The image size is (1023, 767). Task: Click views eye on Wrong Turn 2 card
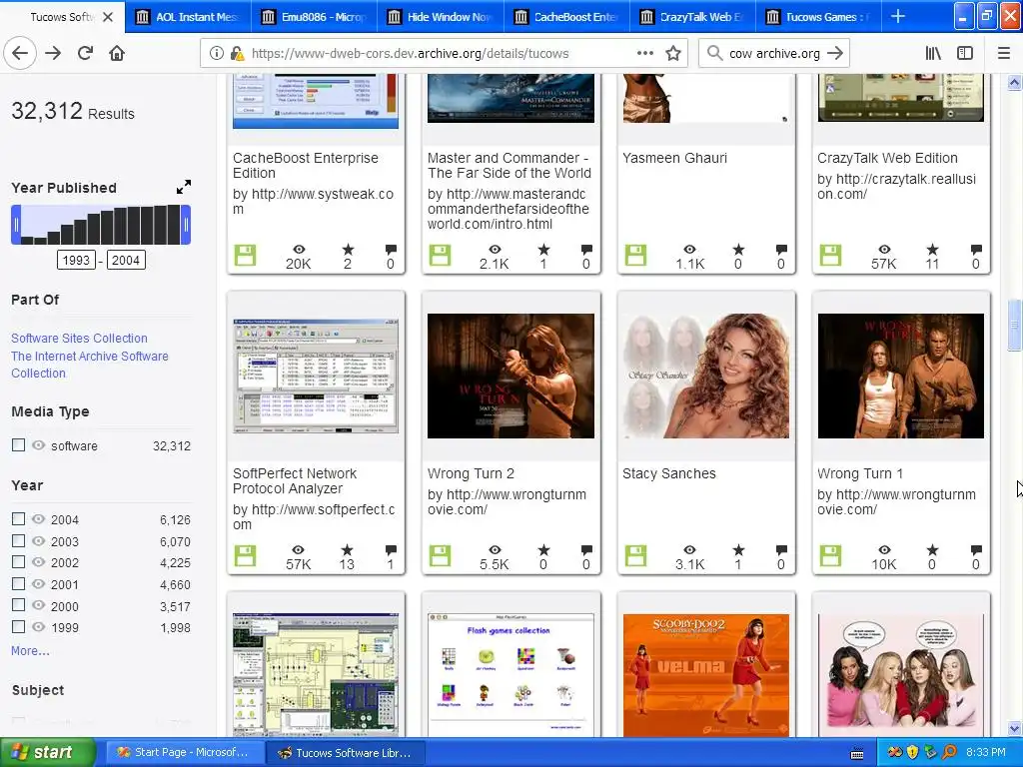tap(495, 550)
